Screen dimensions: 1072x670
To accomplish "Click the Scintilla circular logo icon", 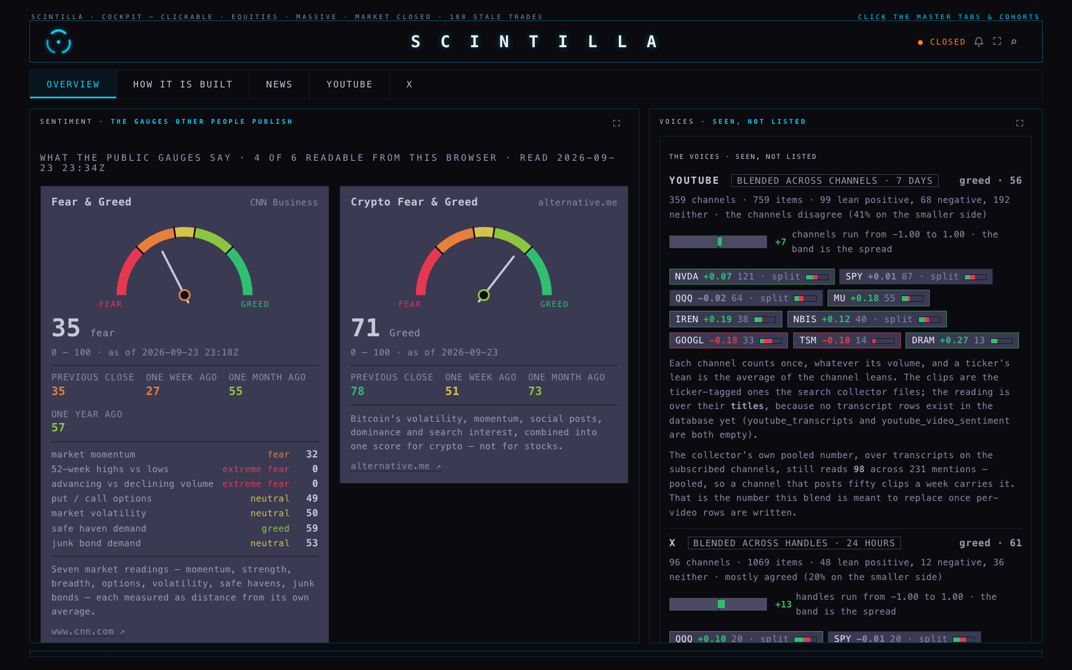I will point(58,42).
